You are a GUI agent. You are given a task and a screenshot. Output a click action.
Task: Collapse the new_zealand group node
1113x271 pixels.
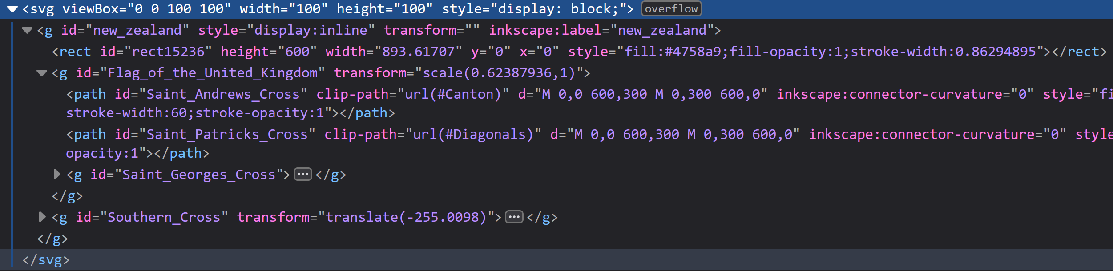(27, 30)
